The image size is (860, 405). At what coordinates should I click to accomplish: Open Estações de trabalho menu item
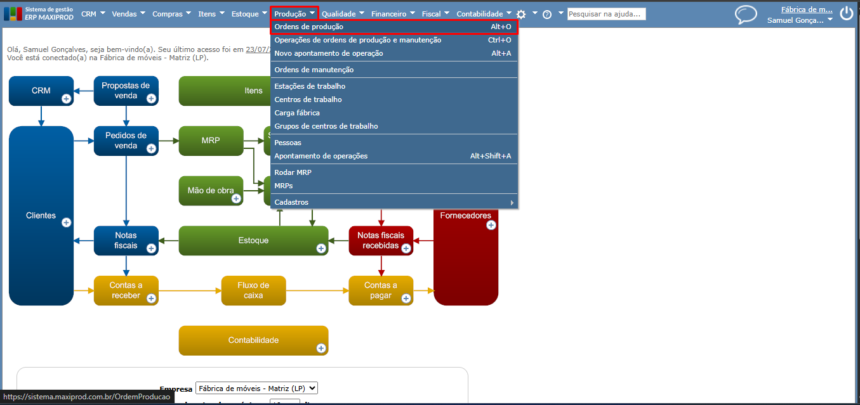tap(394, 86)
